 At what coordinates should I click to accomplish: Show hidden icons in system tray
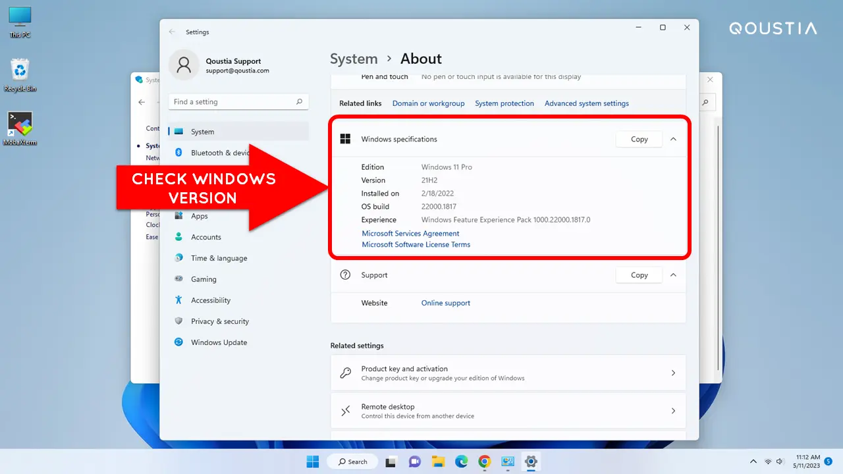[x=753, y=461]
